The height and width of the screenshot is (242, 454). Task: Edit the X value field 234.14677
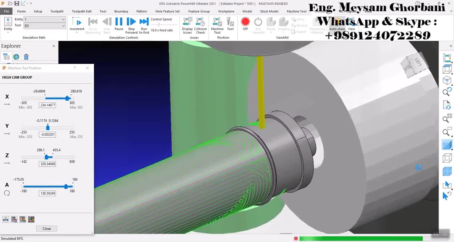pyautogui.click(x=48, y=105)
